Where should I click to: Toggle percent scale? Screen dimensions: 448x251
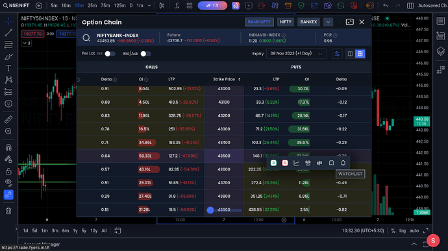click(393, 231)
